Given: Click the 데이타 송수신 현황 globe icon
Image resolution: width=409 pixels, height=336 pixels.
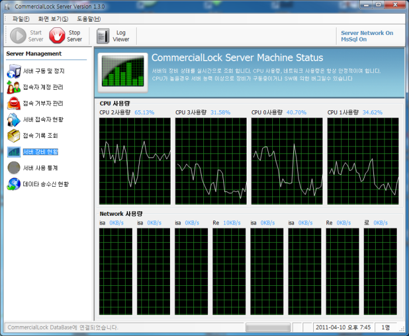Looking at the screenshot, I should click(13, 184).
